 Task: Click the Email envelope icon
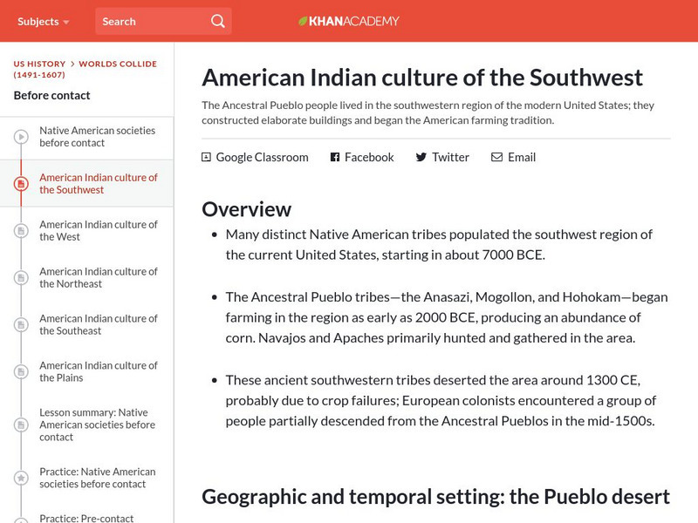(496, 158)
